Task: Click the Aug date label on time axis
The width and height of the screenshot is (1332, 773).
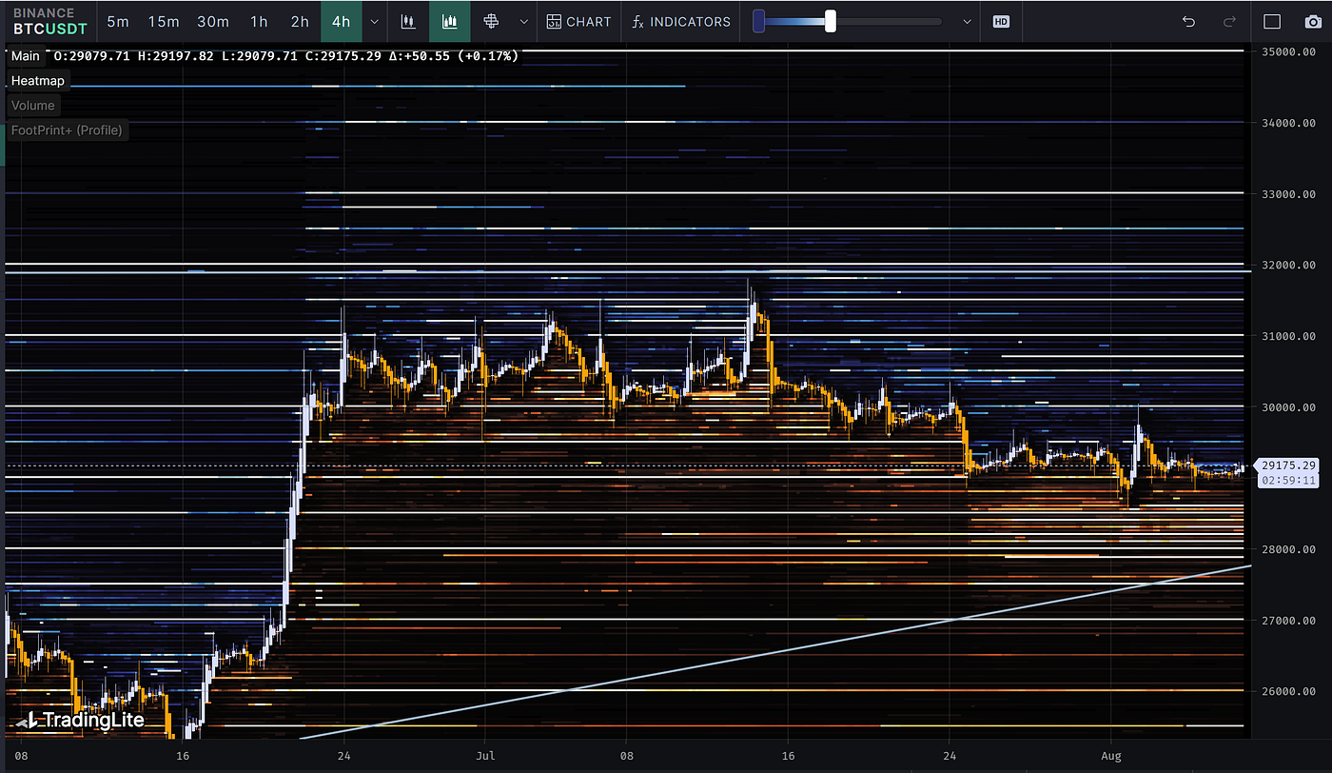Action: pos(1110,756)
